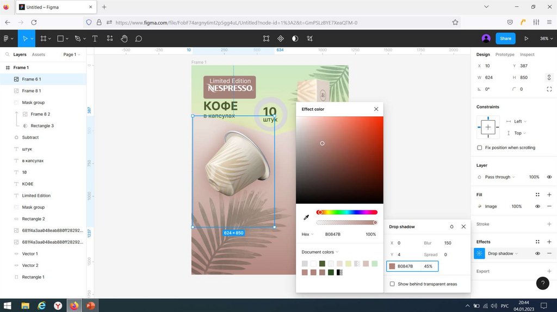Select the Text tool in toolbar
The height and width of the screenshot is (312, 557).
(x=95, y=39)
